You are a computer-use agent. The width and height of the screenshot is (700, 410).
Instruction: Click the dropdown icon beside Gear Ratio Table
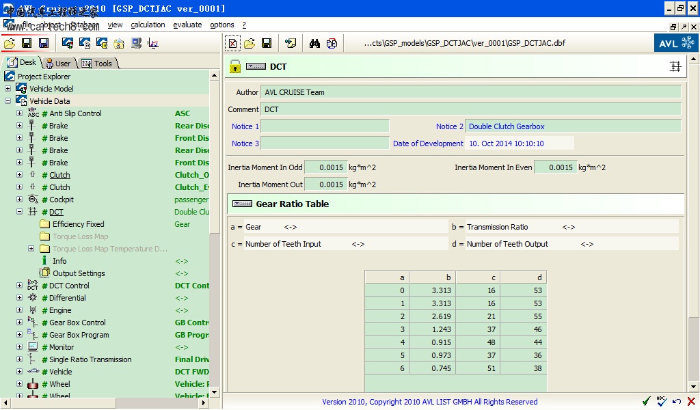click(242, 204)
